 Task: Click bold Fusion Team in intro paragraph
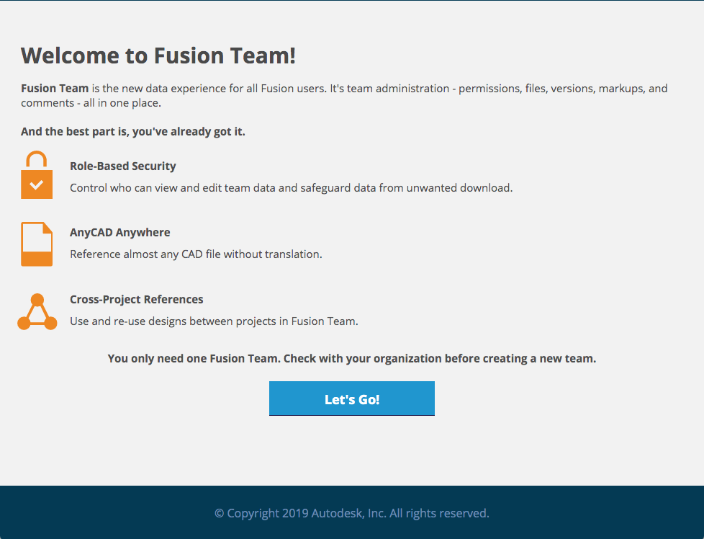(55, 89)
